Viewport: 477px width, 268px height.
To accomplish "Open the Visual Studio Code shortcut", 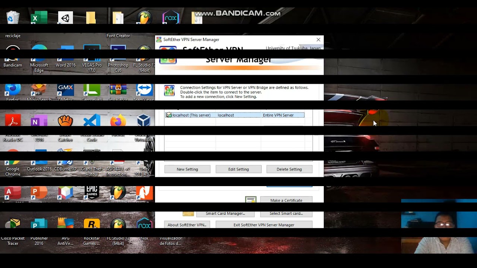I will [x=92, y=122].
